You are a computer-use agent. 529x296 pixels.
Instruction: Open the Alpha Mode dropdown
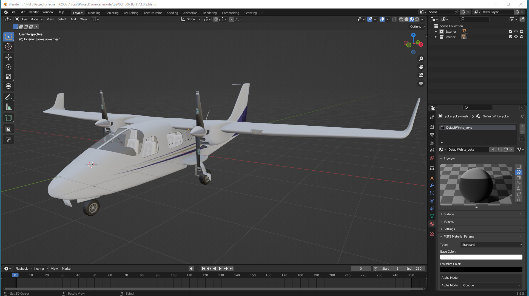pyautogui.click(x=491, y=285)
